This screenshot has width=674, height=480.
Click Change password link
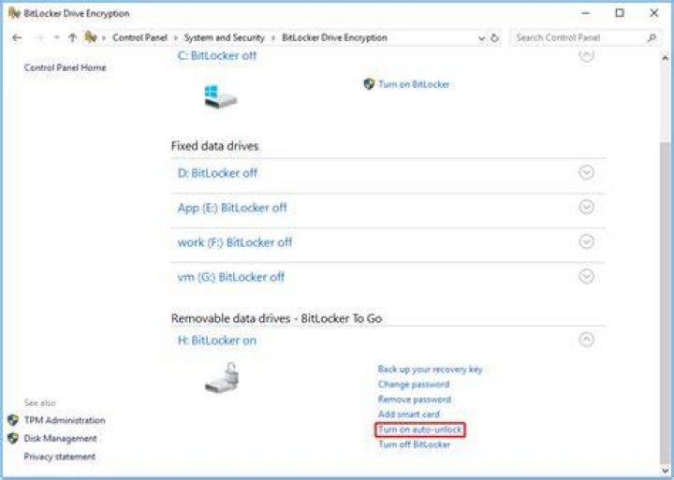(x=414, y=385)
